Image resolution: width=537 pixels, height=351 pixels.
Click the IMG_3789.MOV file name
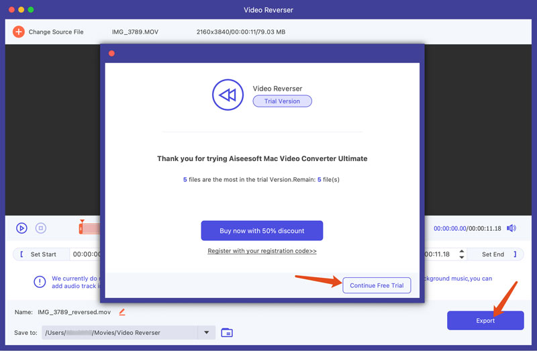135,32
